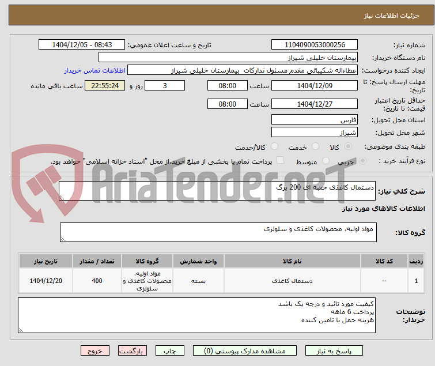This screenshot has width=435, height=366.
Task: Open اطلاعات تماس خریدار link
Action: 95,70
